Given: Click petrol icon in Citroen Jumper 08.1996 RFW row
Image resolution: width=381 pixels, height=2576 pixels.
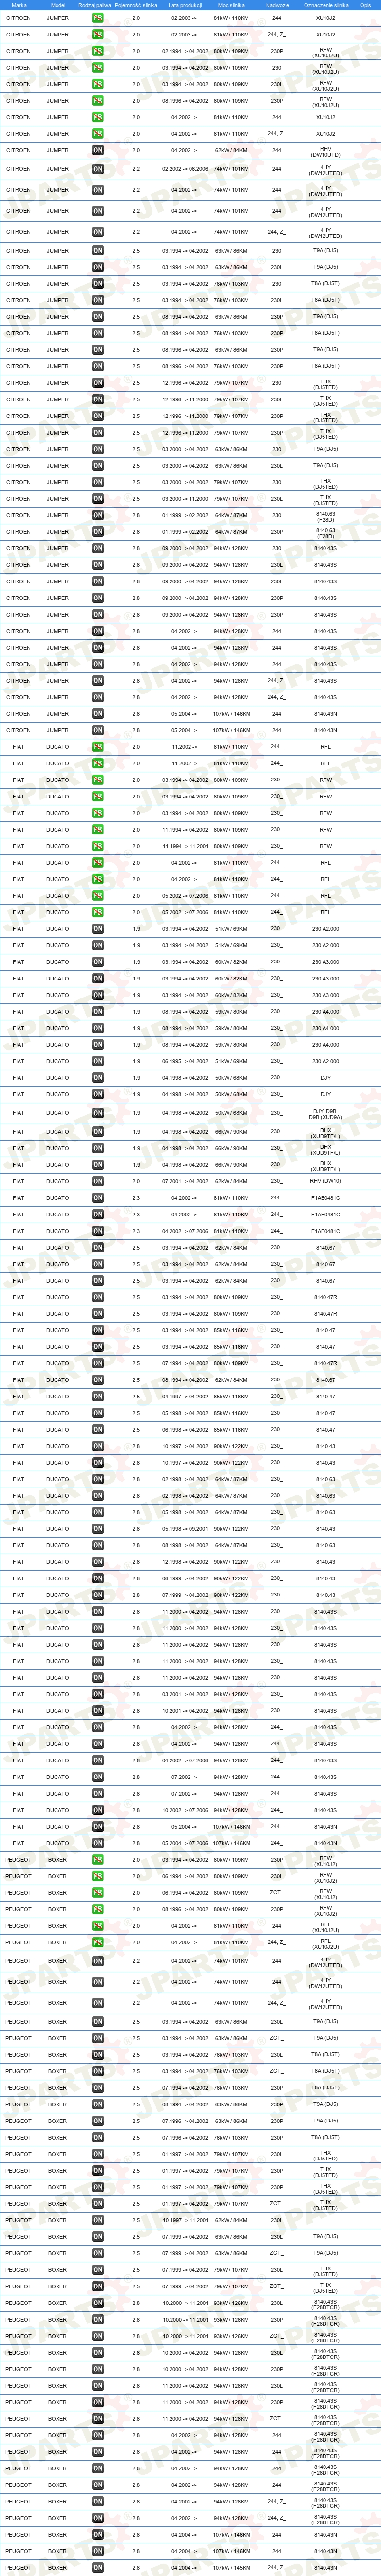Looking at the screenshot, I should (98, 101).
